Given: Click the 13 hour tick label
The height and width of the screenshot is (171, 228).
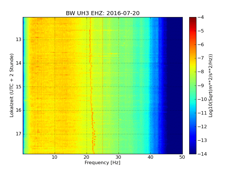Looking at the screenshot, I should 19,40.
